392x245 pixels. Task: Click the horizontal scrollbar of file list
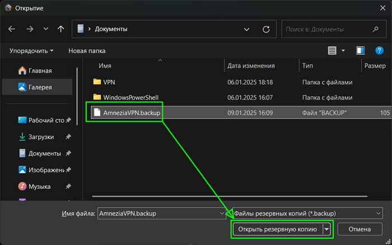click(x=230, y=196)
